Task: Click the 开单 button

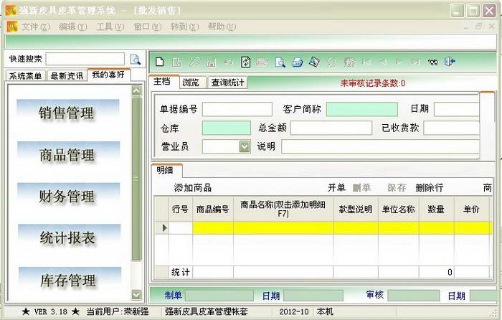Action: [336, 188]
